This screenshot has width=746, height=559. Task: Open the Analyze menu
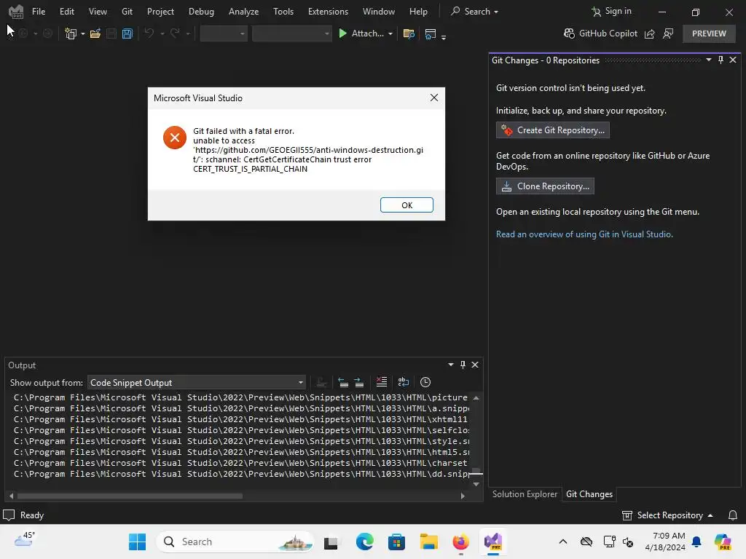coord(243,12)
